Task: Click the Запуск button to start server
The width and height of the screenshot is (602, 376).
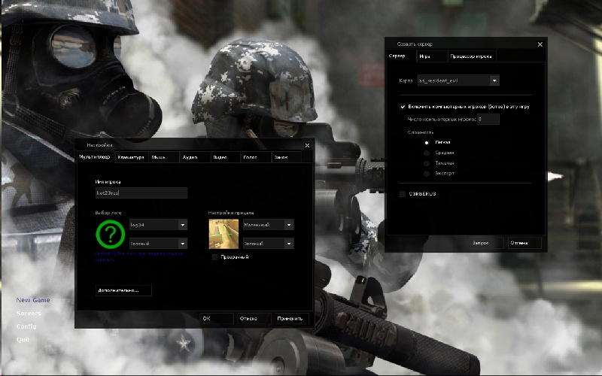Action: coord(487,243)
